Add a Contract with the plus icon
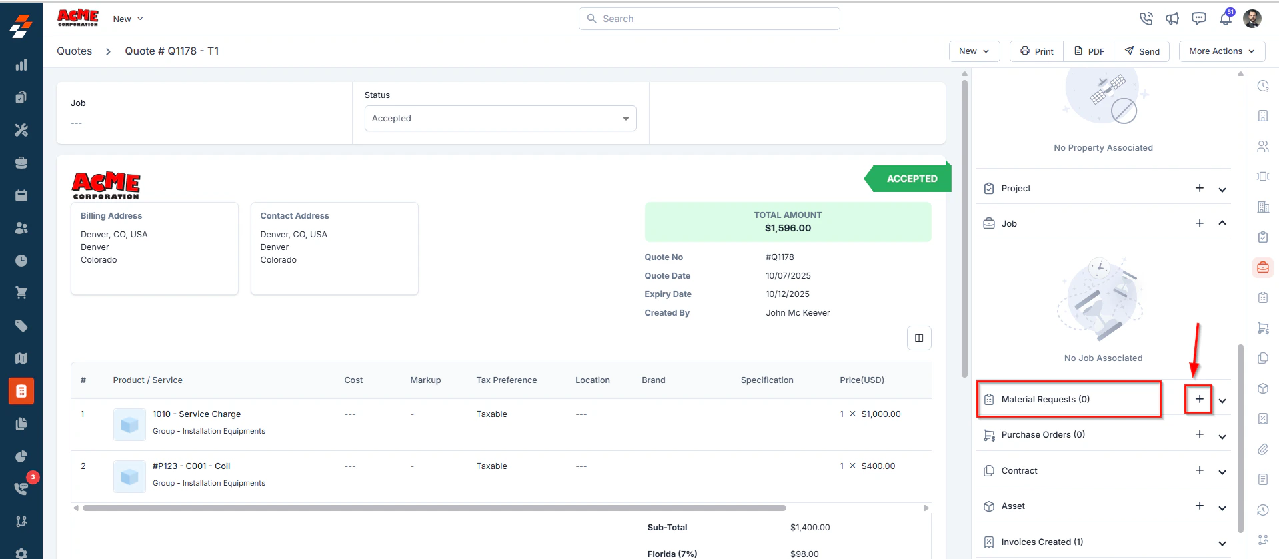The height and width of the screenshot is (559, 1279). 1200,470
